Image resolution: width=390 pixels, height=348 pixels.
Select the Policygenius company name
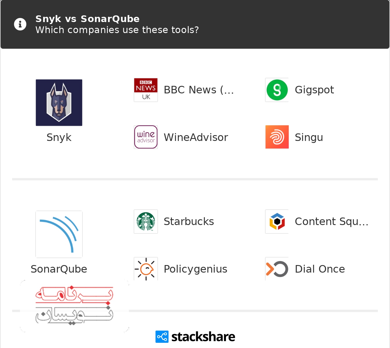point(196,269)
